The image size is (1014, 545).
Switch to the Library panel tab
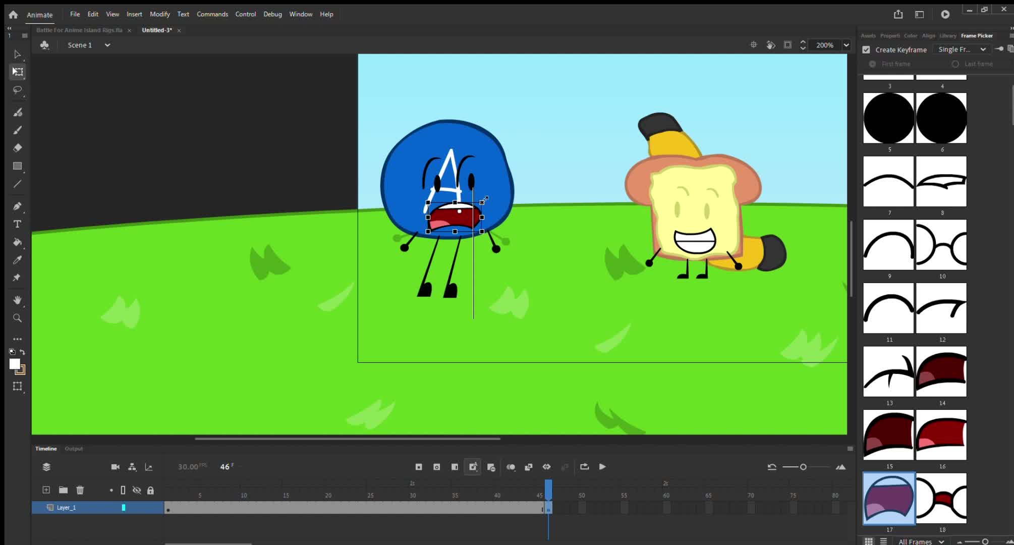tap(948, 36)
